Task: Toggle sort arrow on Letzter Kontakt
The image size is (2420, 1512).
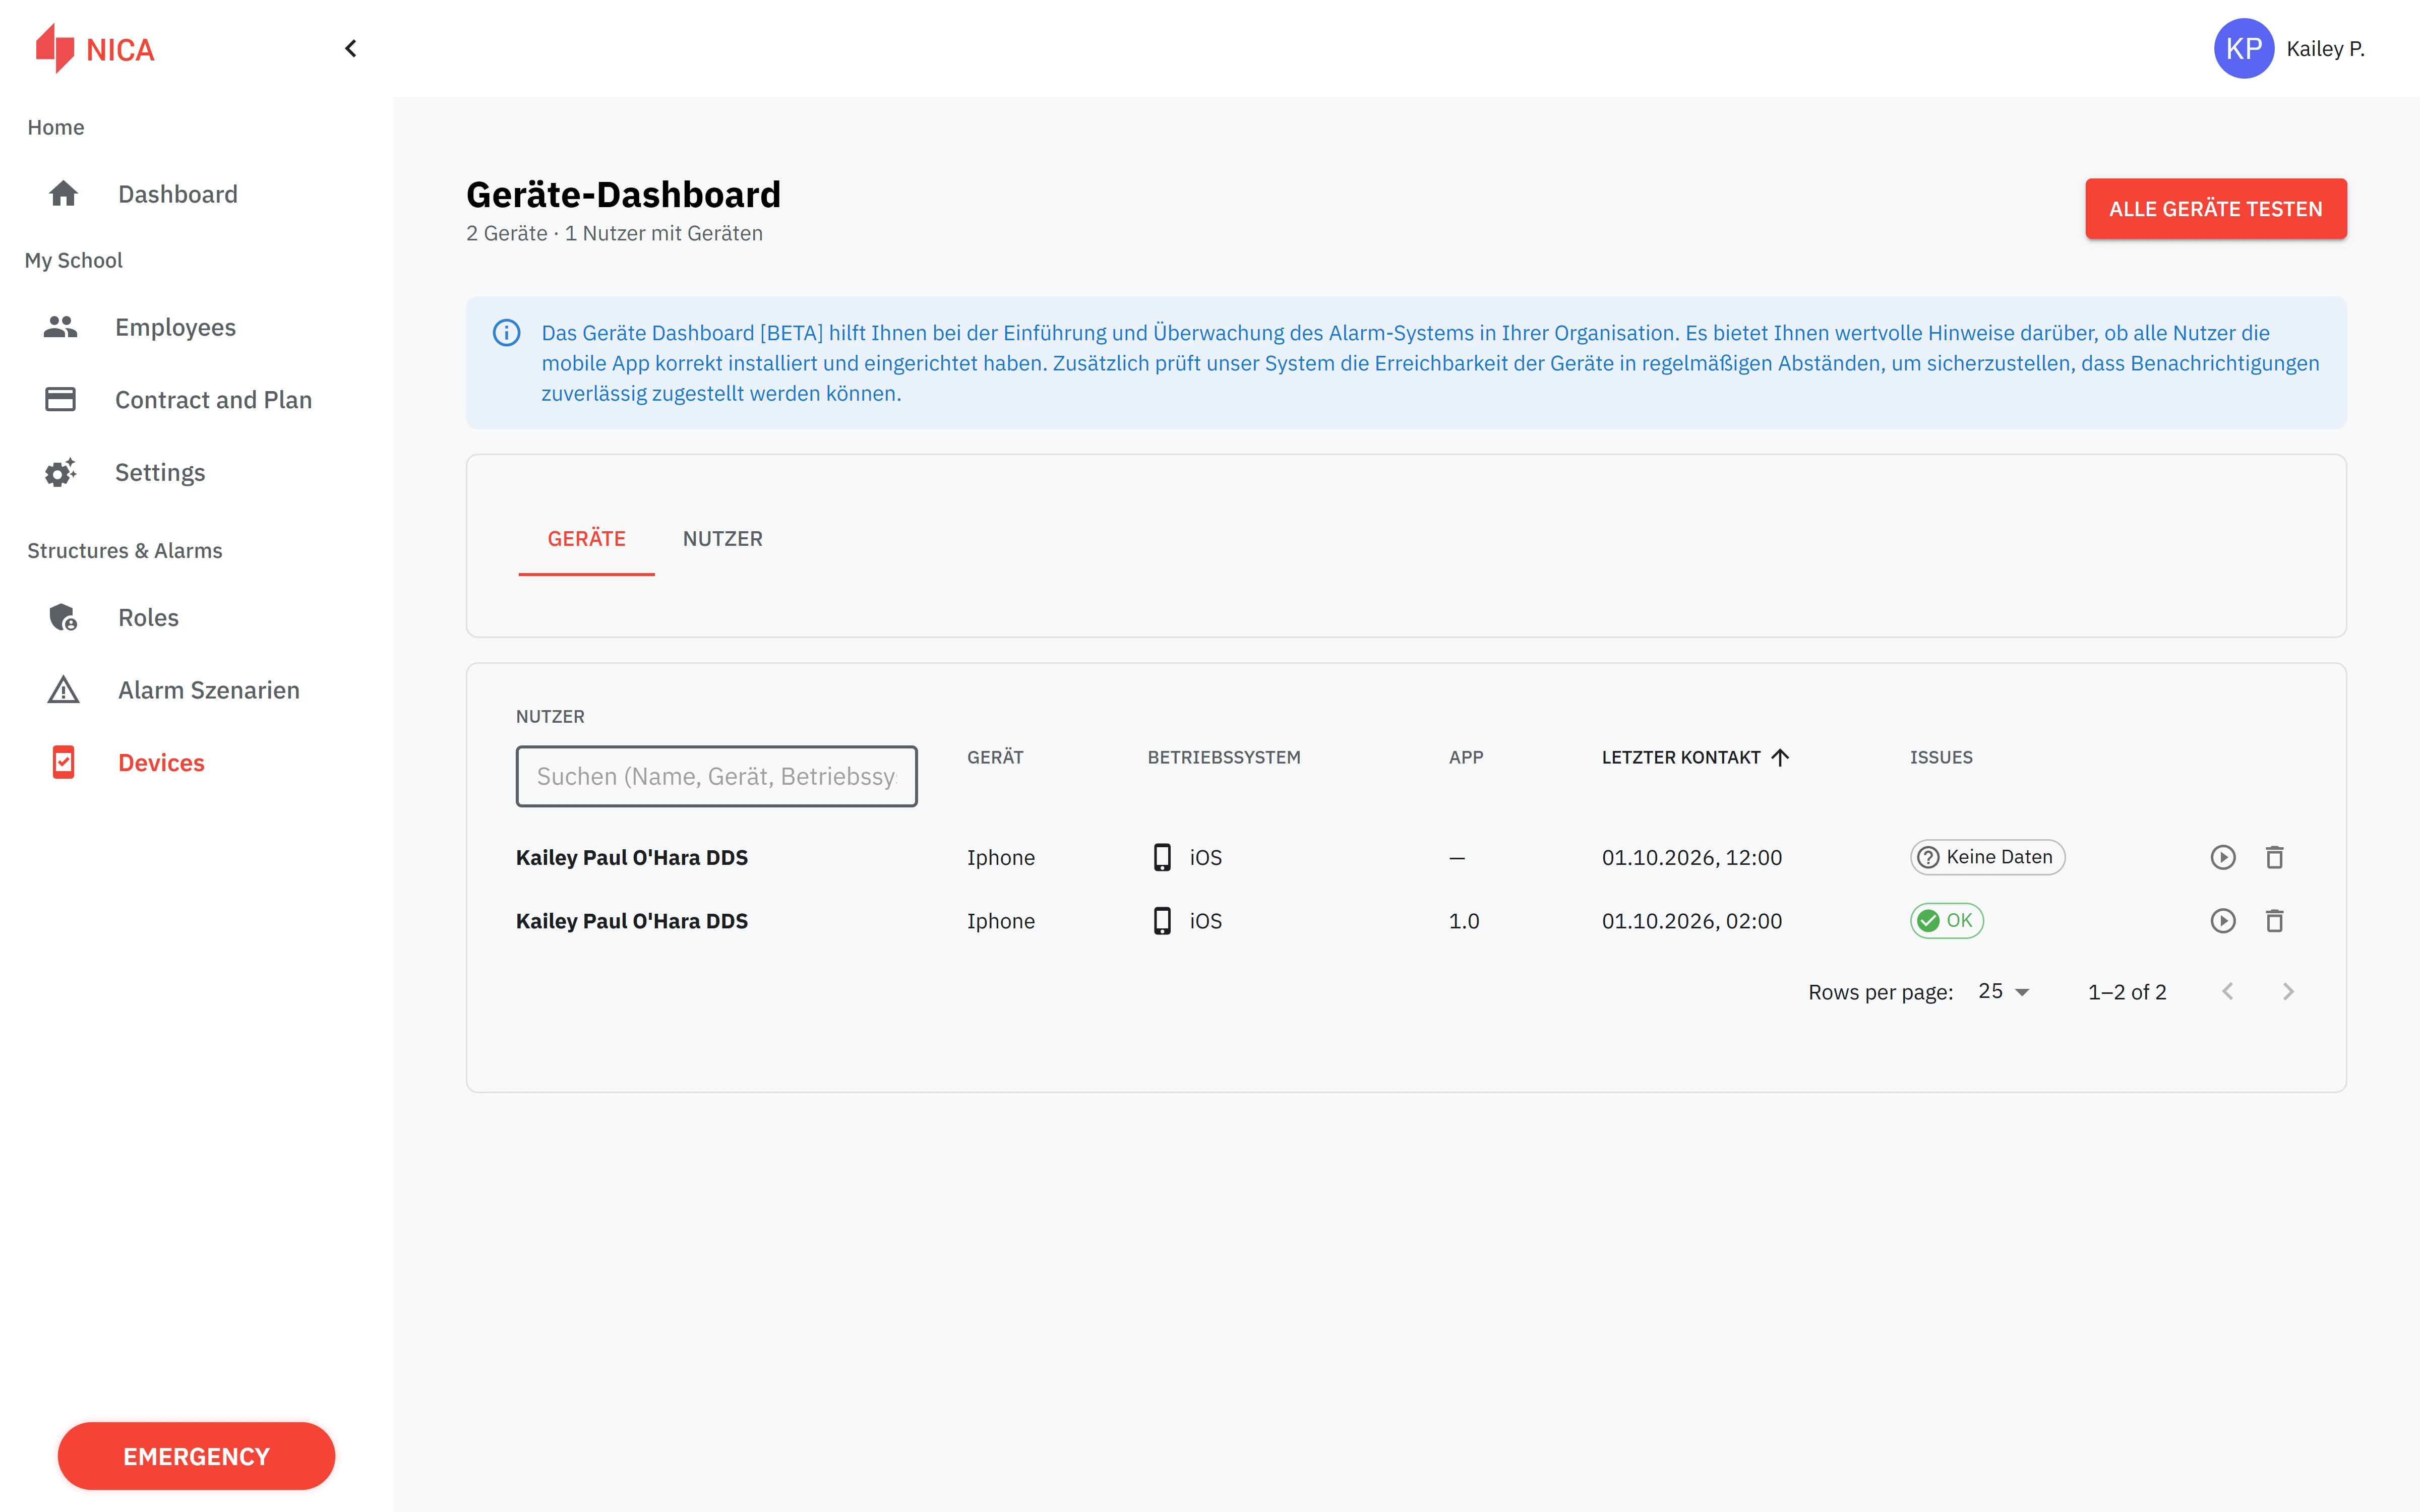Action: pyautogui.click(x=1780, y=757)
